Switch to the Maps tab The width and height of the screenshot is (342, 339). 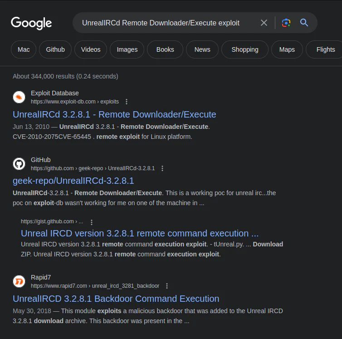[x=287, y=49]
